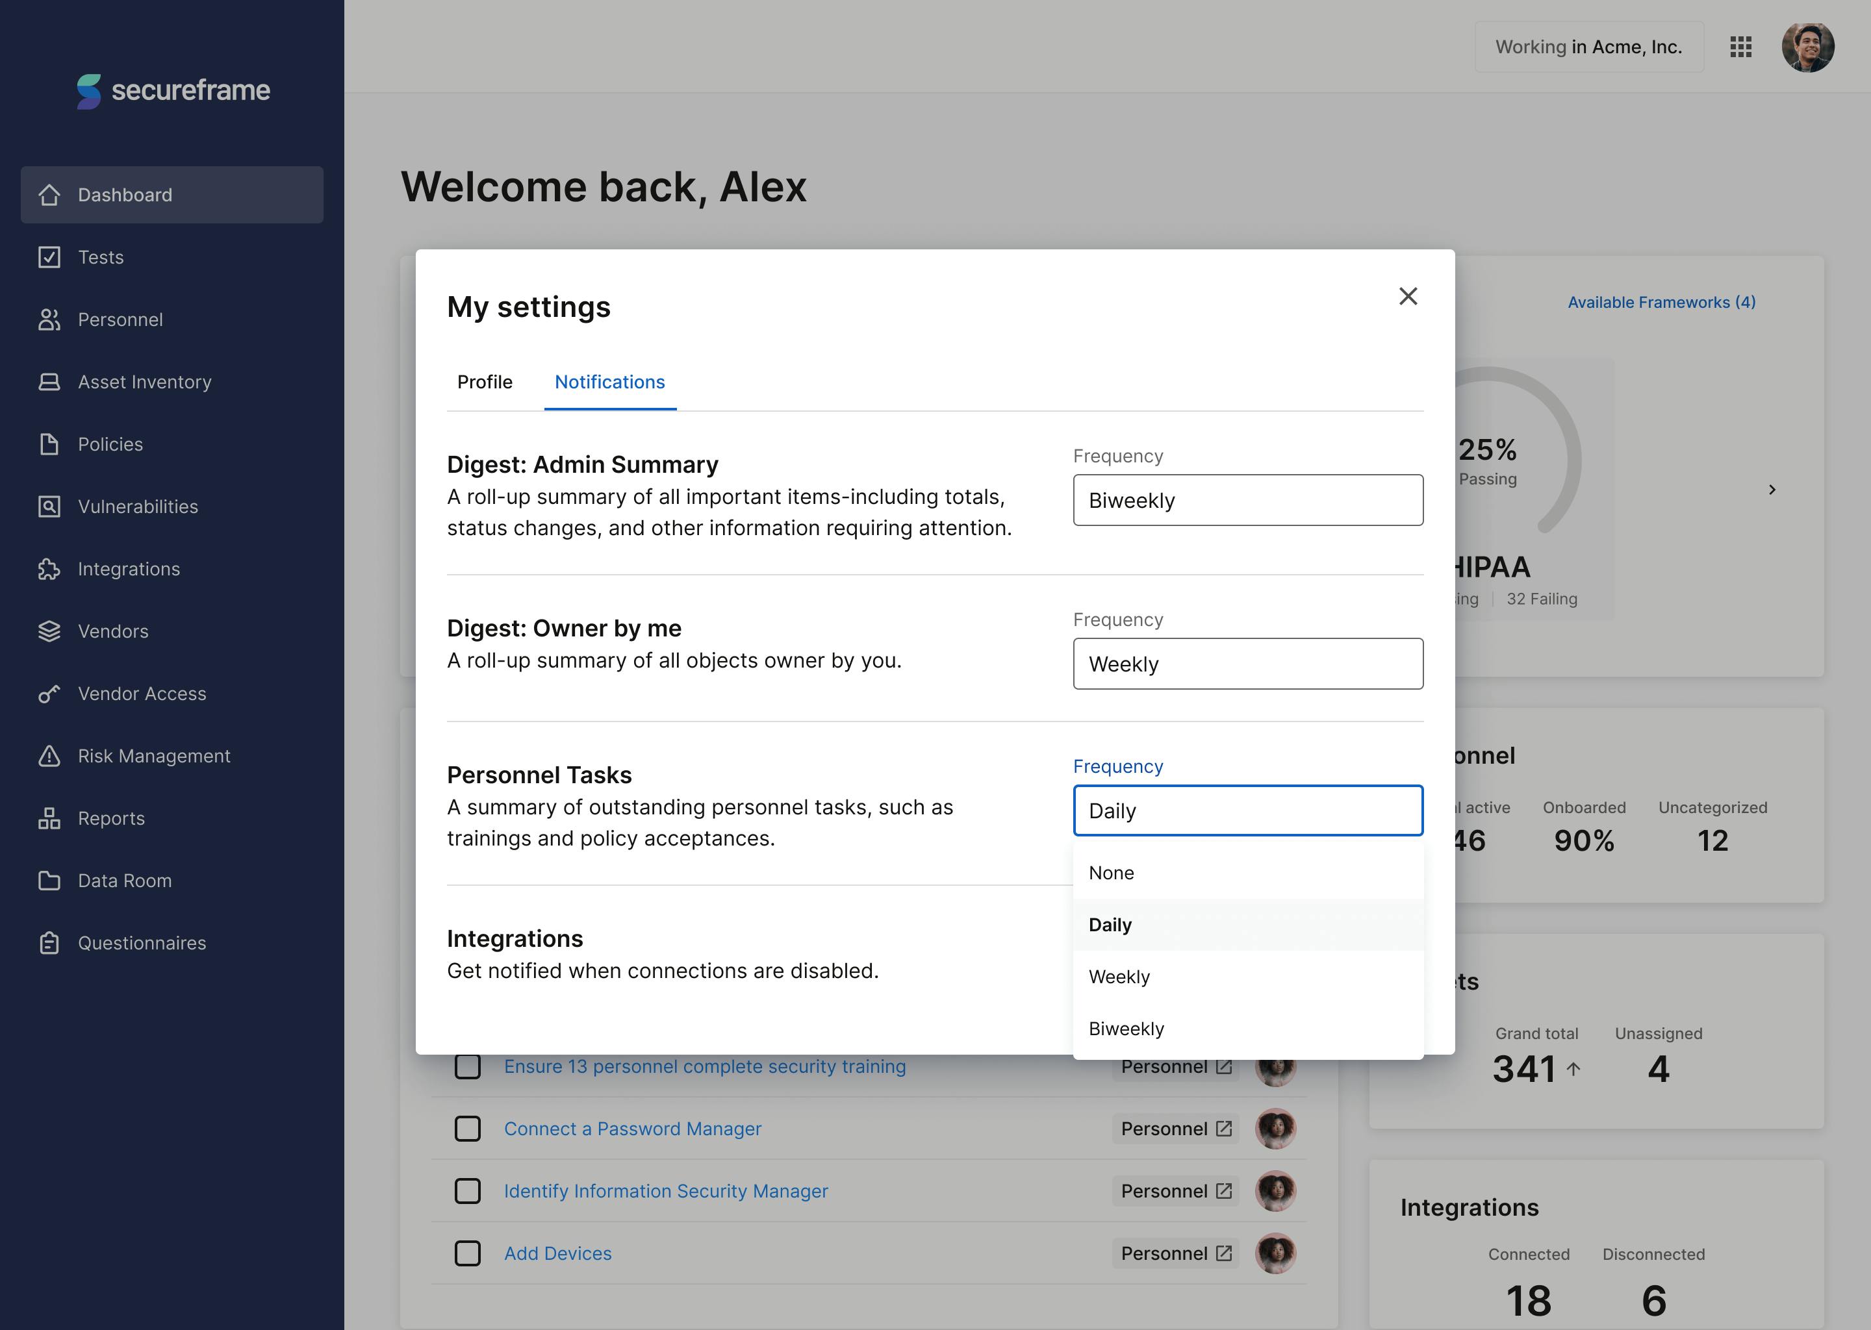Open the Available Frameworks (4) link

[x=1661, y=302]
